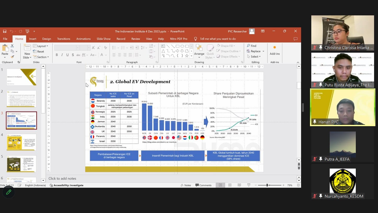
Task: Toggle Normal view button in status bar
Action: click(221, 185)
